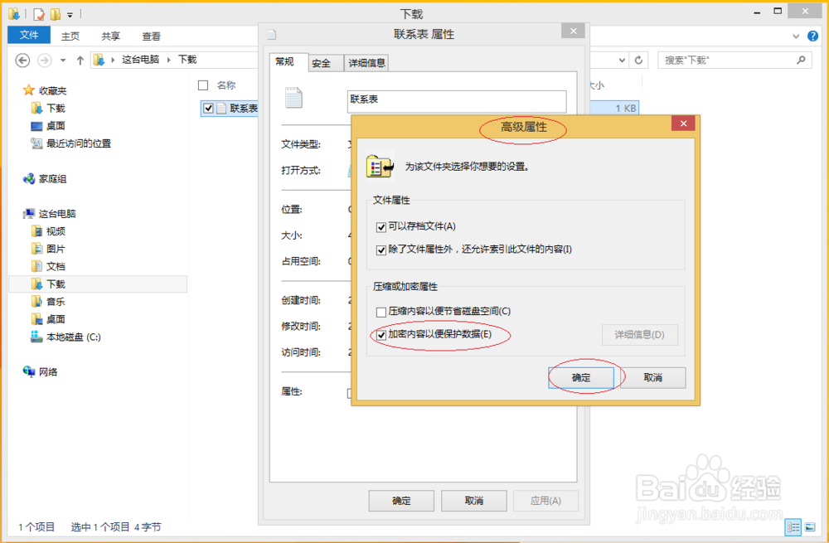Switch to 详细信息 tab in properties dialog
Image resolution: width=829 pixels, height=543 pixels.
(366, 63)
